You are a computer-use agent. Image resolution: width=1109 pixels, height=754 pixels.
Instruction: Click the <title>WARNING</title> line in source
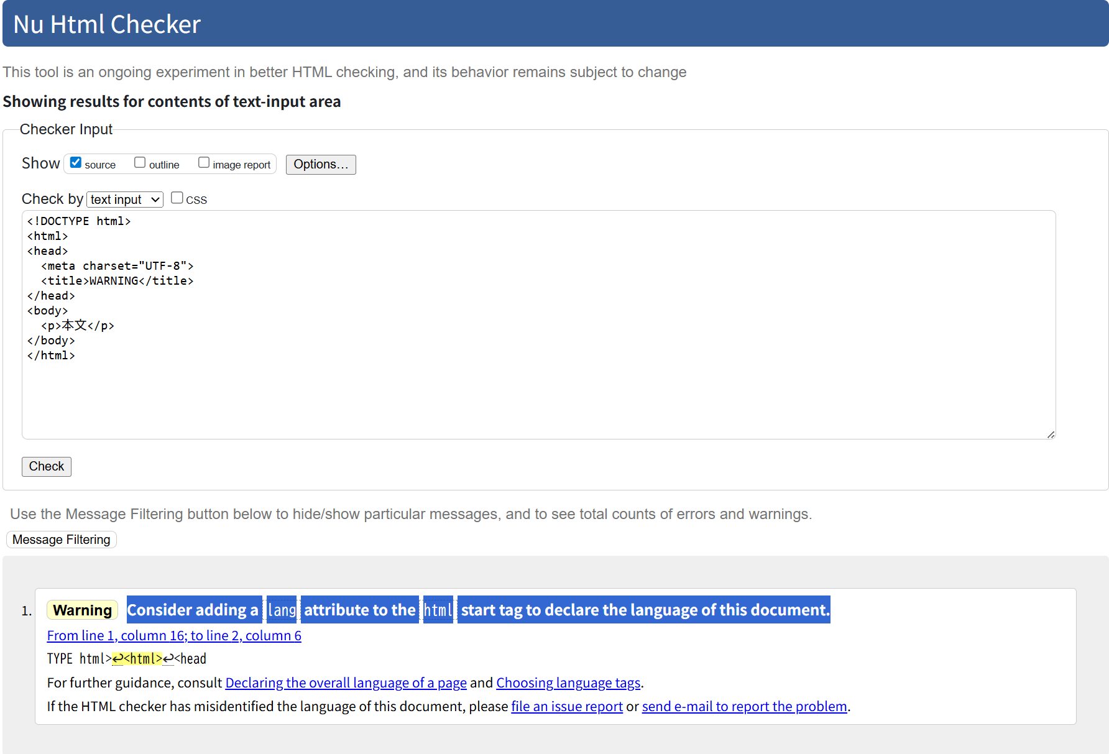[x=117, y=281]
